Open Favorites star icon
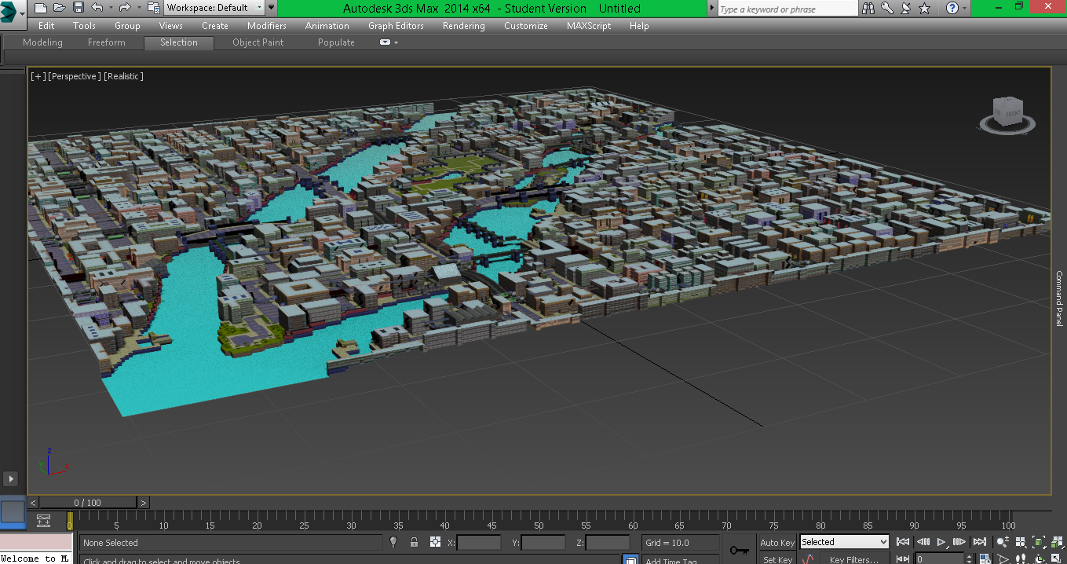This screenshot has width=1067, height=564. 925,9
